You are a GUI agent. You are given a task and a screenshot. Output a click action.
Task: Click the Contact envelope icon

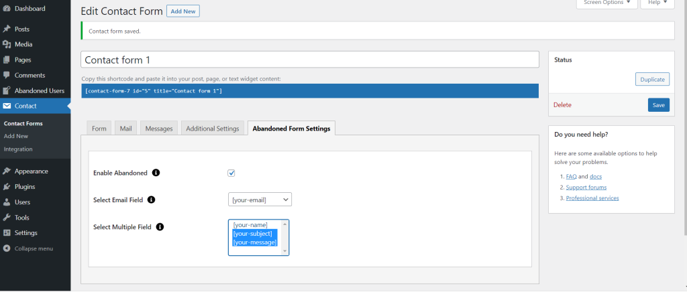[x=7, y=106]
